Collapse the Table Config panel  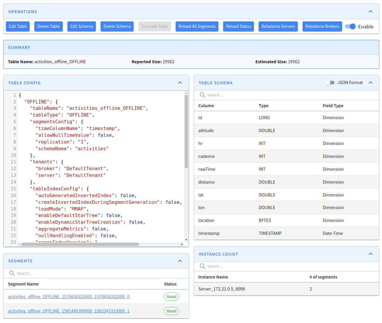(x=180, y=83)
